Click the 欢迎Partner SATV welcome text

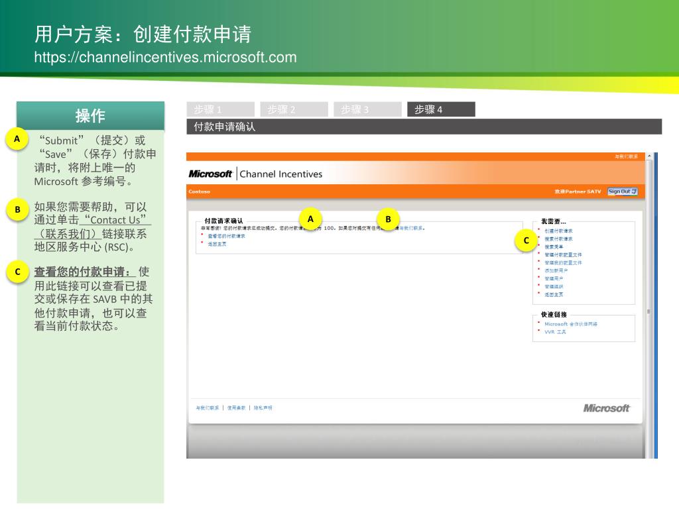pos(578,192)
